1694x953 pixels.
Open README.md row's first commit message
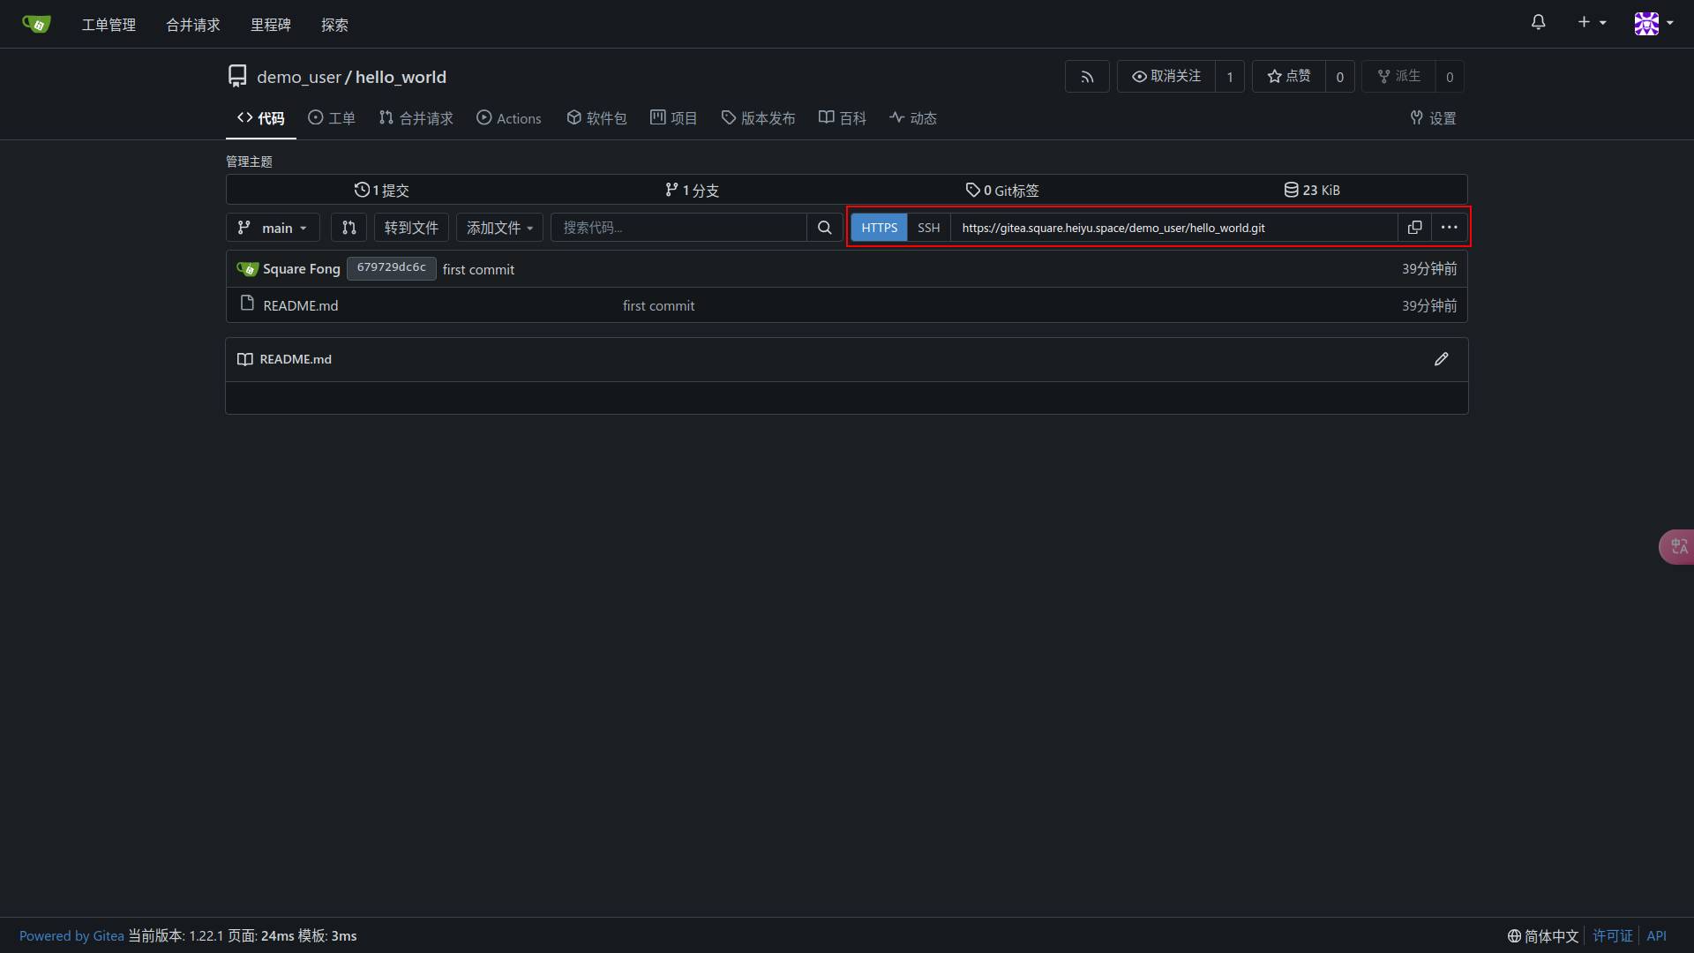[658, 306]
